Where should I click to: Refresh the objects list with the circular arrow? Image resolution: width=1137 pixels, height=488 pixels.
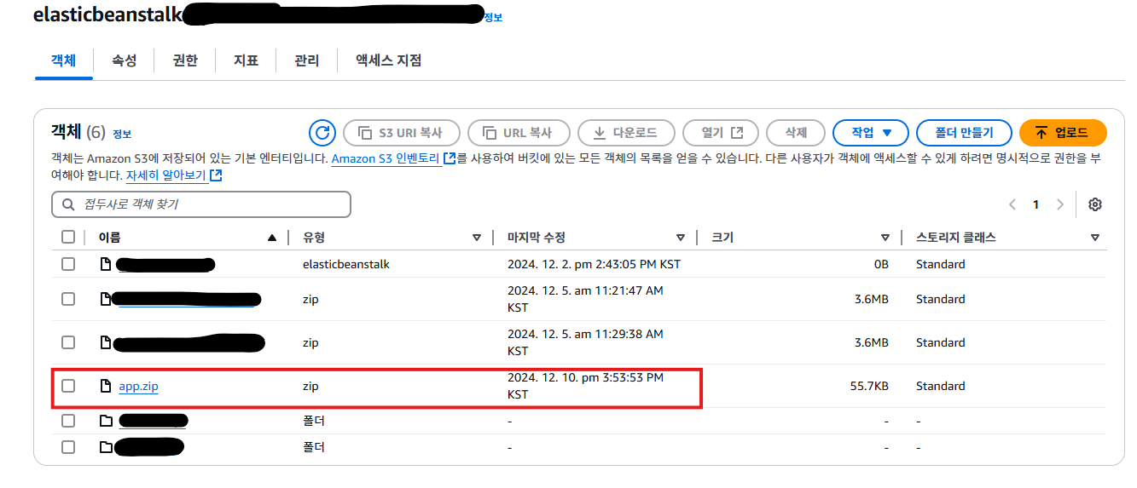[x=322, y=133]
